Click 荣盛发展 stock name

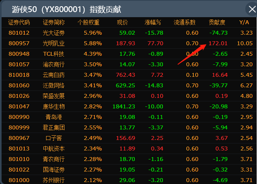(54, 96)
